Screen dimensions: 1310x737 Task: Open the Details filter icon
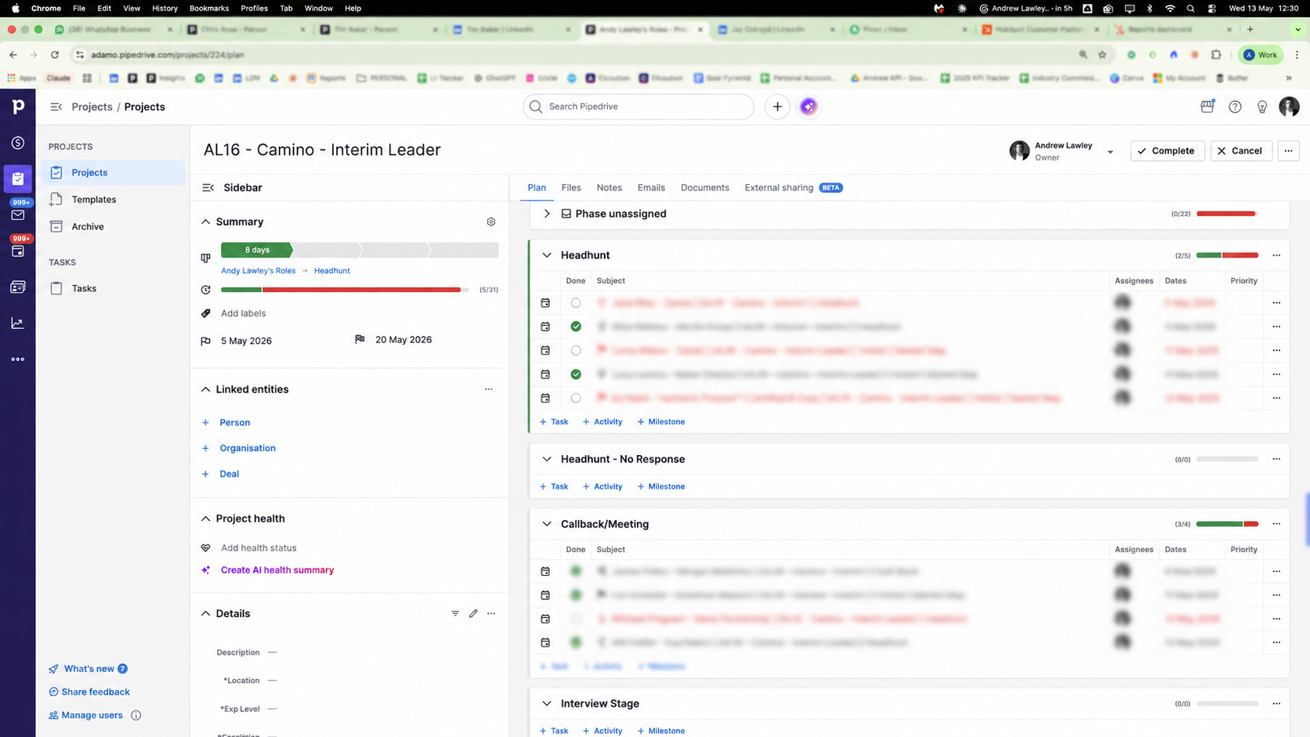click(455, 613)
